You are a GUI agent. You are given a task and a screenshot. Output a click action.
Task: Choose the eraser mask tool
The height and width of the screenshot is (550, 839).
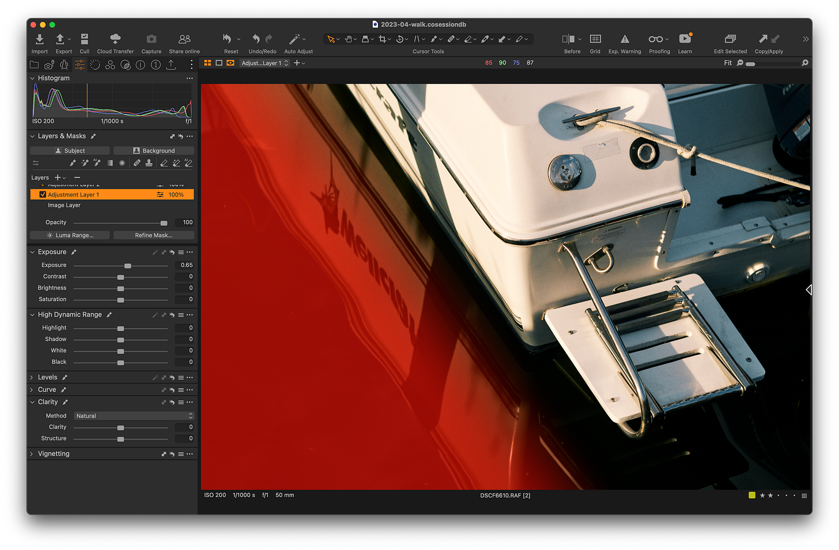click(165, 163)
